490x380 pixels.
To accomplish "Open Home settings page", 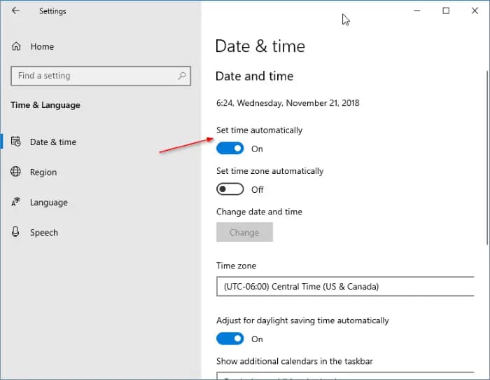I will (42, 46).
